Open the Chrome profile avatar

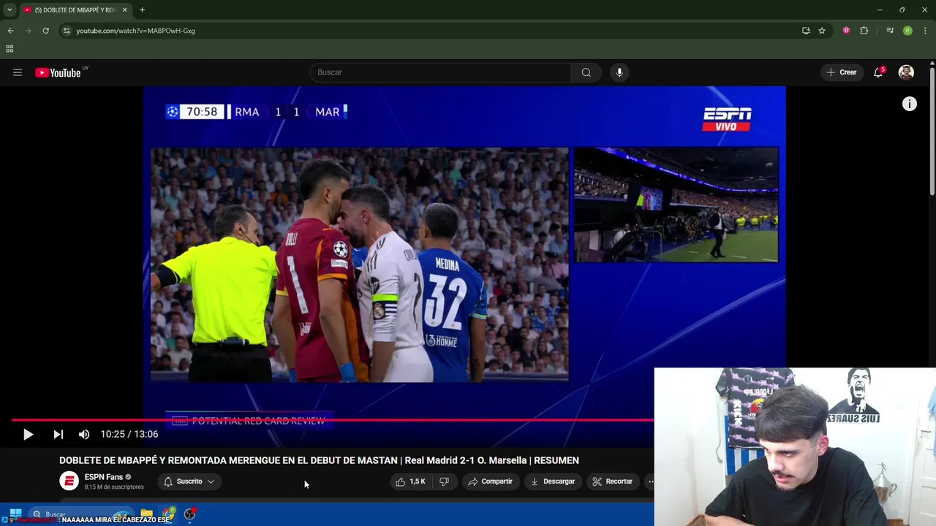point(907,31)
